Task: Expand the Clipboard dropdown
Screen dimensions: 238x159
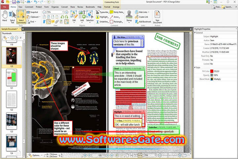Action: click(40, 17)
